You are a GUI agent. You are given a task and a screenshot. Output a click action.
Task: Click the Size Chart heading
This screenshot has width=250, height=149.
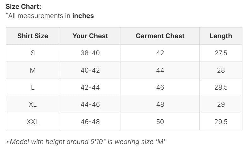[23, 6]
